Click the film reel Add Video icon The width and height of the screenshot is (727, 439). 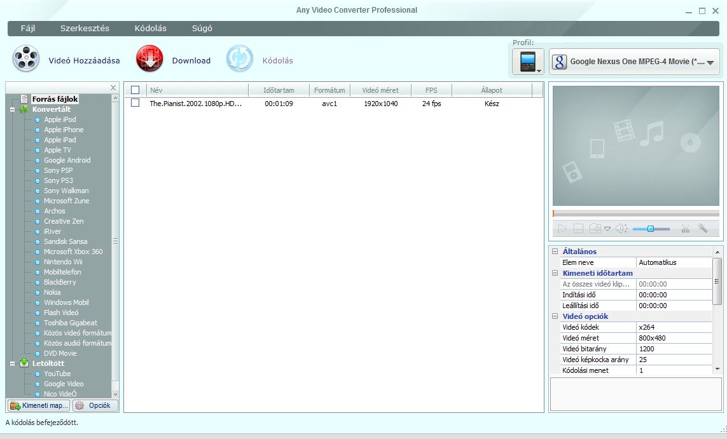(26, 59)
